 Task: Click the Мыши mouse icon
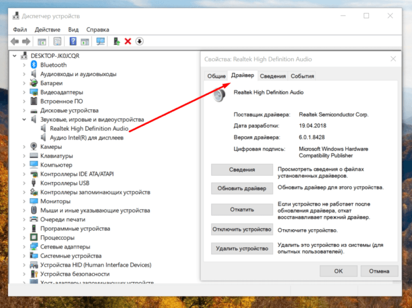[34, 210]
